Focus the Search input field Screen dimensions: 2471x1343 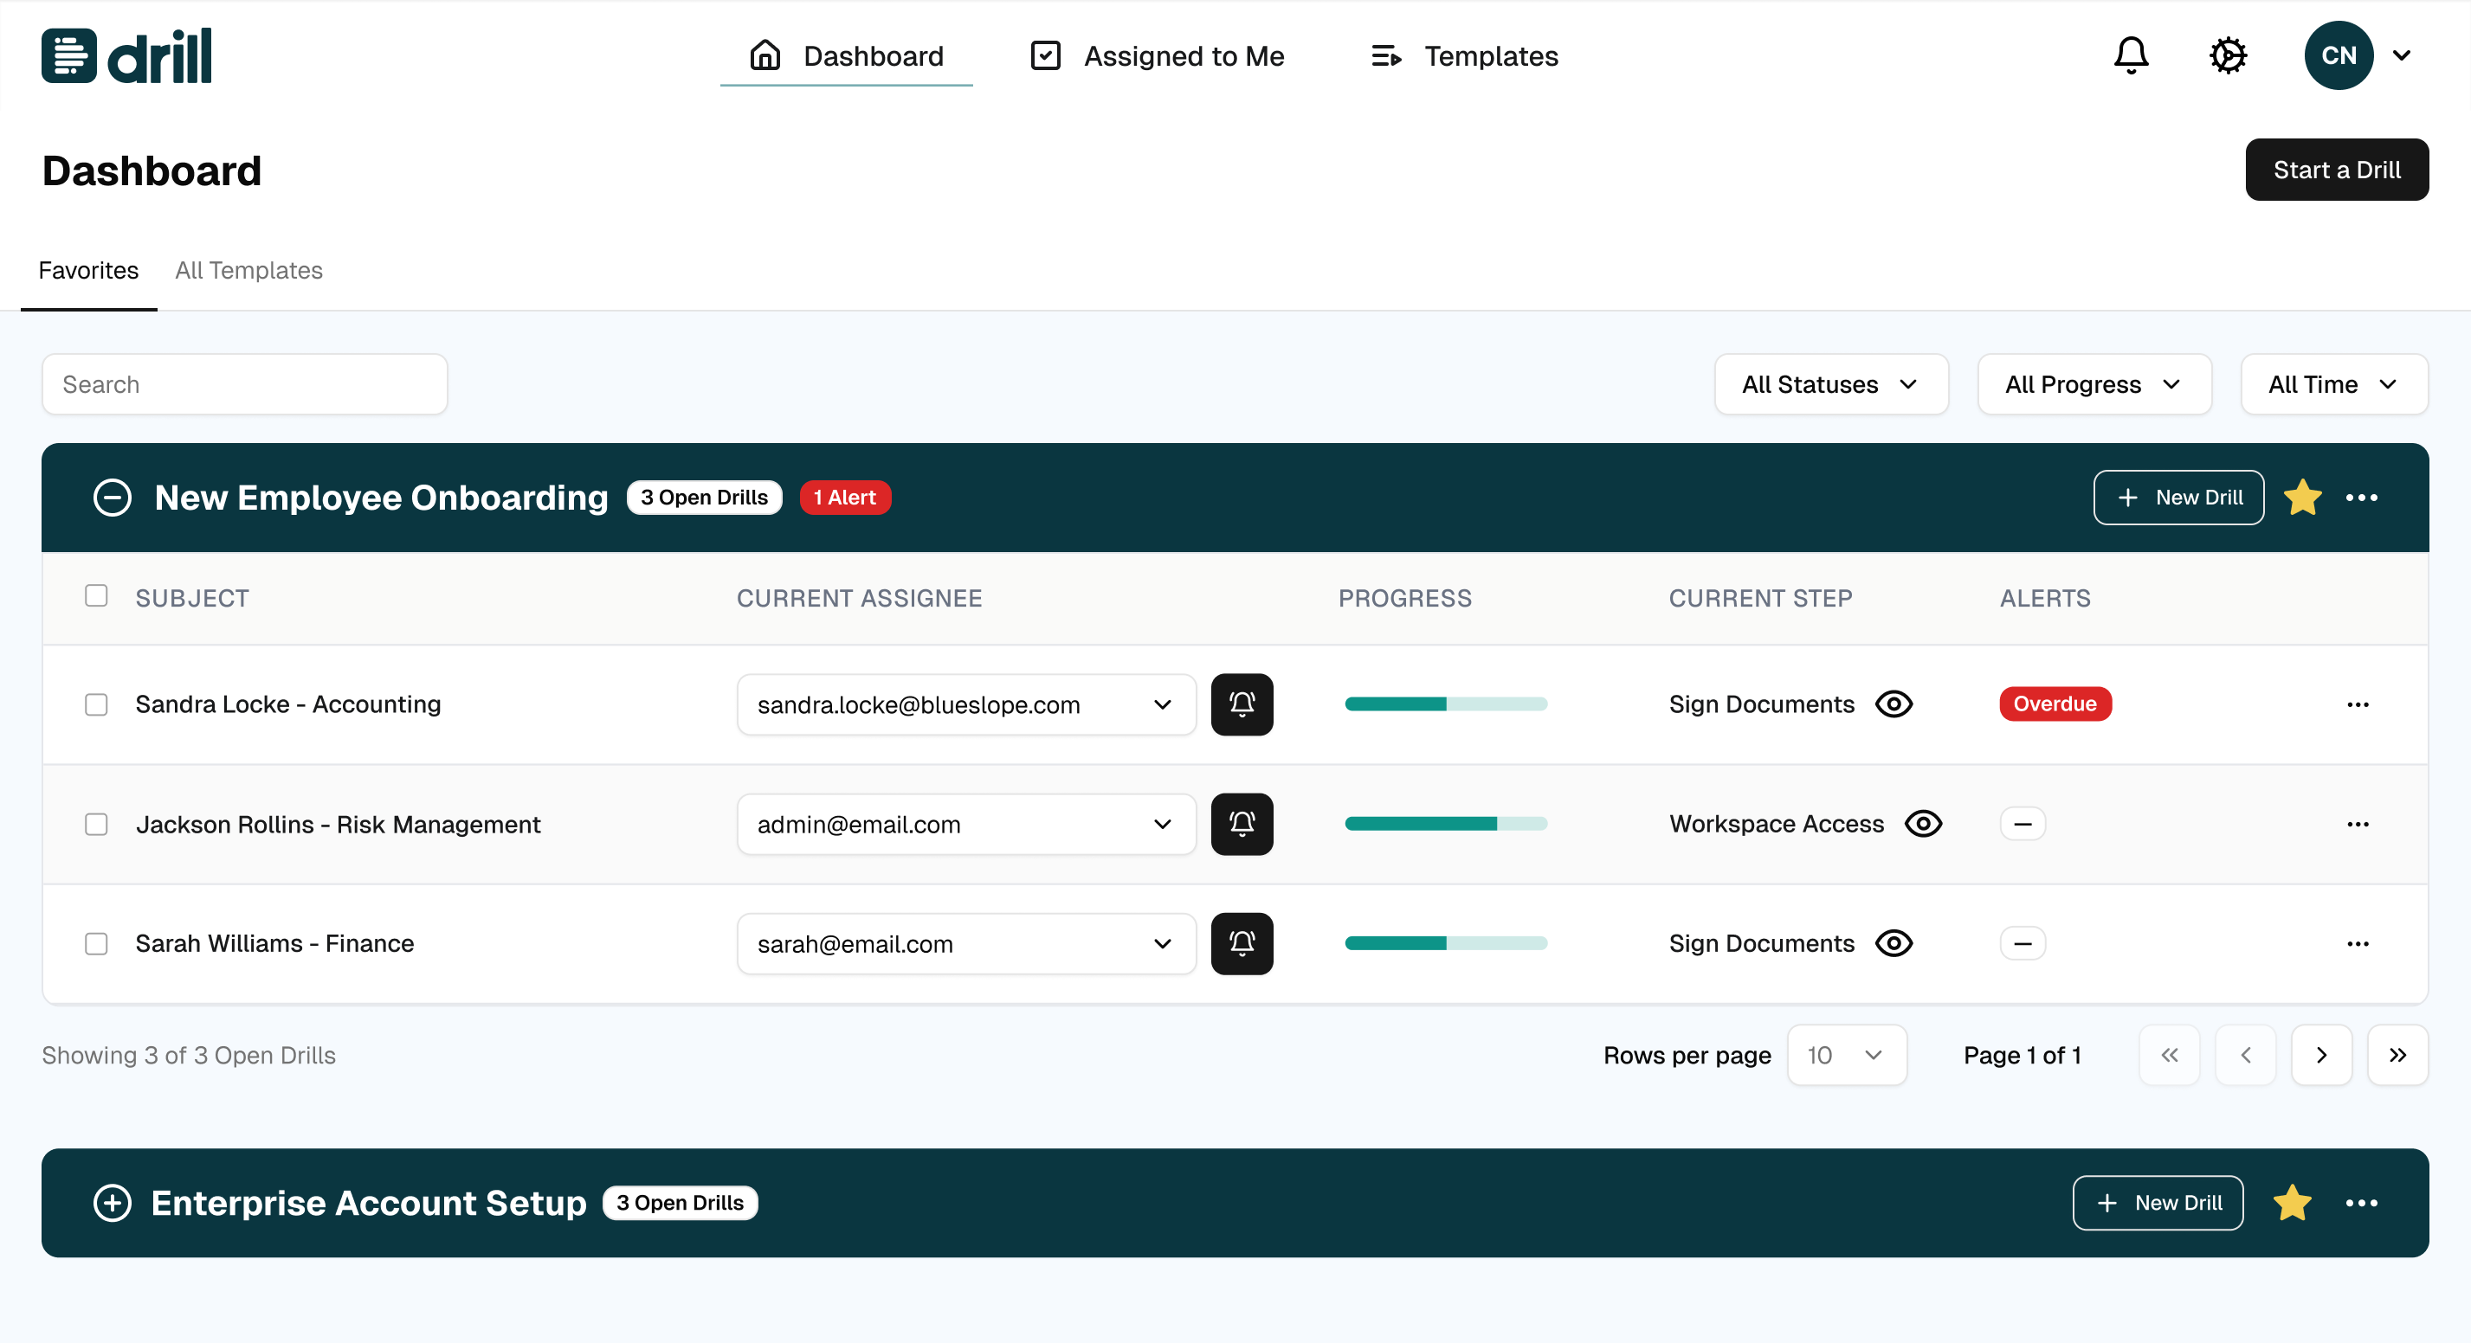click(x=245, y=384)
